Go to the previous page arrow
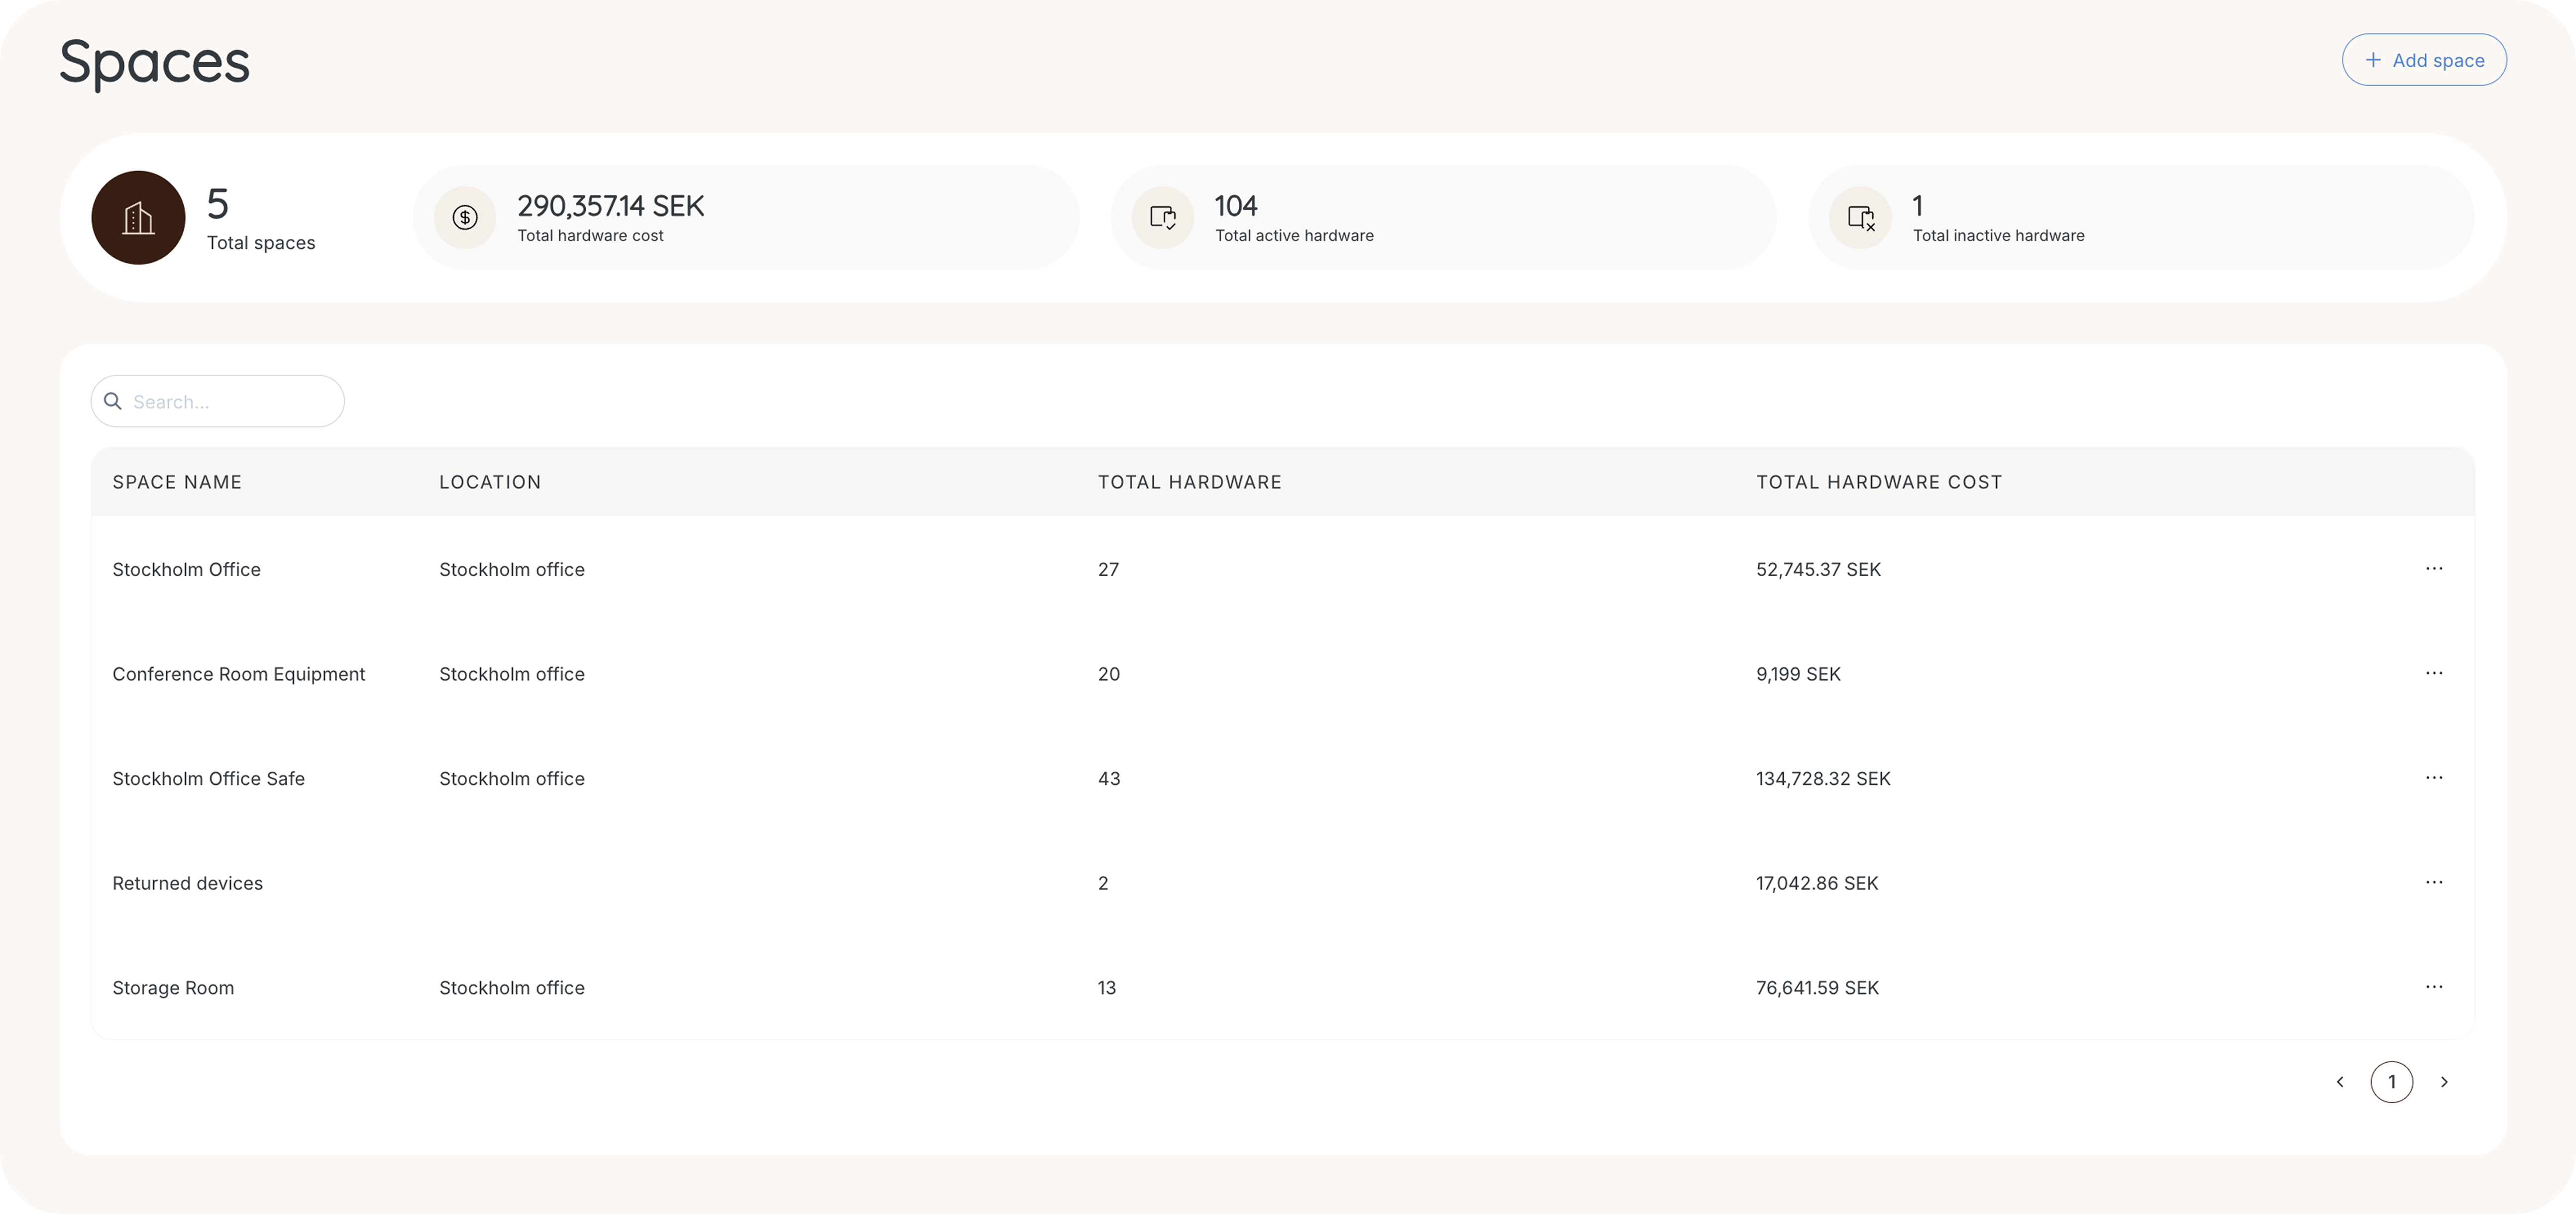The image size is (2576, 1214). point(2339,1082)
